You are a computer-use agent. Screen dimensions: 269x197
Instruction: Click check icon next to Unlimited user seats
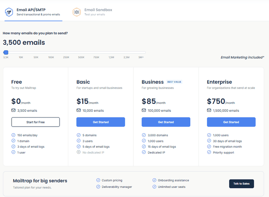(154, 187)
